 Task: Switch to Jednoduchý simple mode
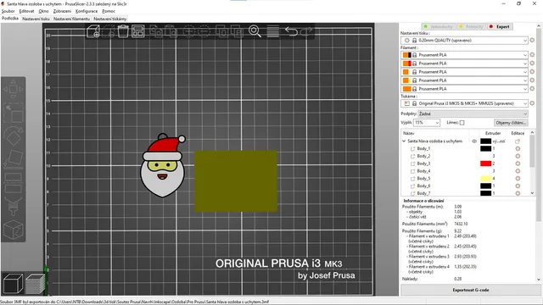pos(439,26)
